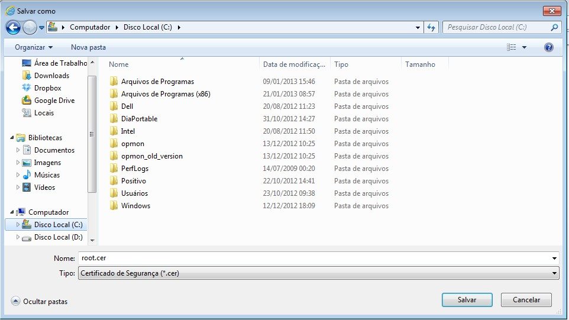Viewport: 569px width, 320px height.
Task: Click the back navigation arrow button
Action: coord(13,27)
